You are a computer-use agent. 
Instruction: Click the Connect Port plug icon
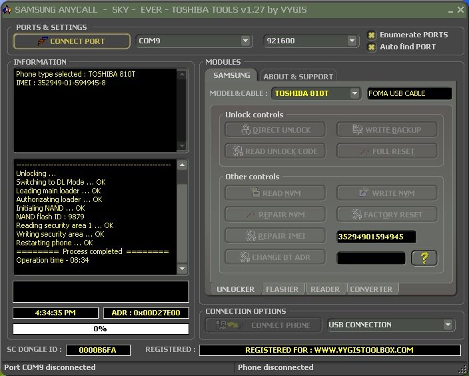pos(42,41)
